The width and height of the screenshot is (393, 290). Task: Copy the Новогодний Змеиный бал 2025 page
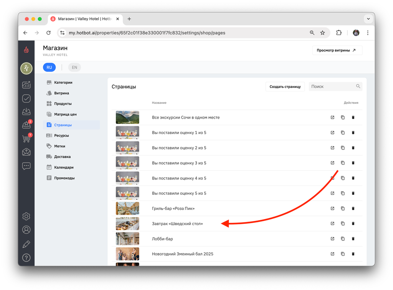(x=343, y=254)
